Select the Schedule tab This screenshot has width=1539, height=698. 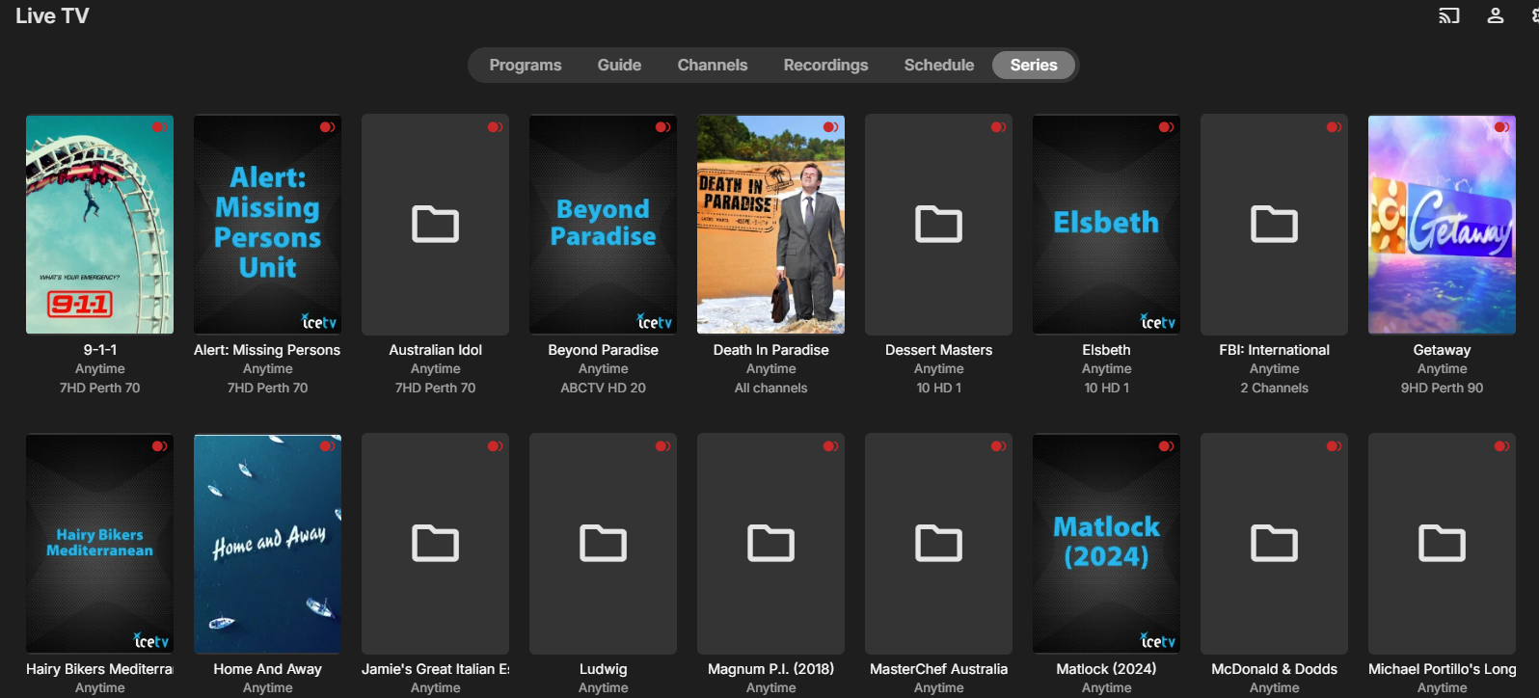(938, 66)
